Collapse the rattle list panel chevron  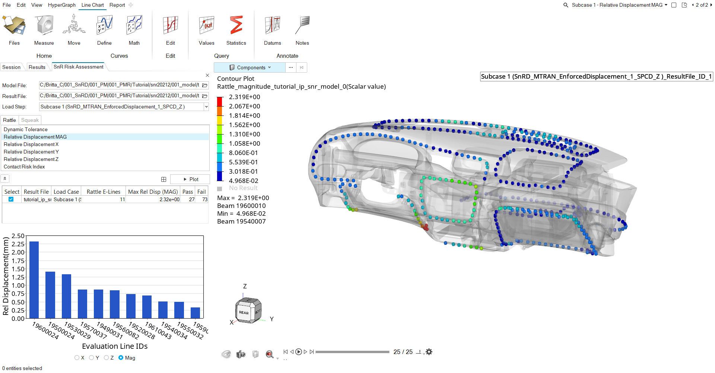5,179
